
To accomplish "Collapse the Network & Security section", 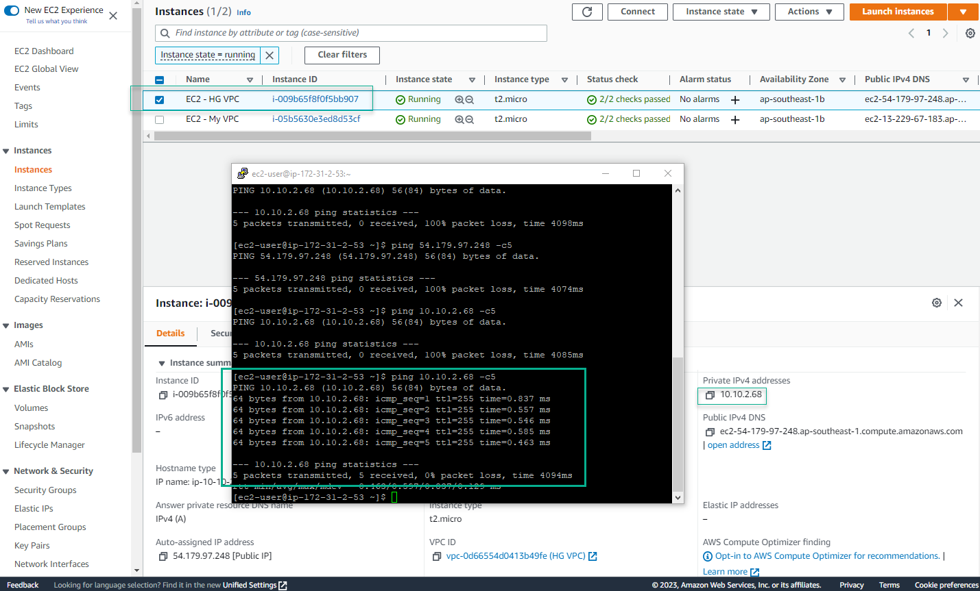I will tap(6, 472).
